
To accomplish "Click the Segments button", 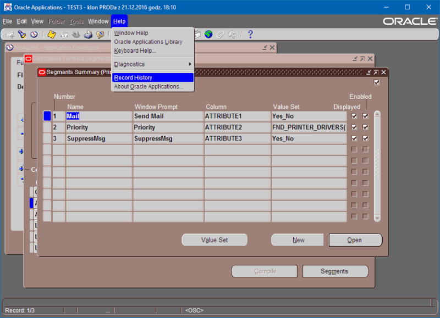I will click(x=335, y=271).
